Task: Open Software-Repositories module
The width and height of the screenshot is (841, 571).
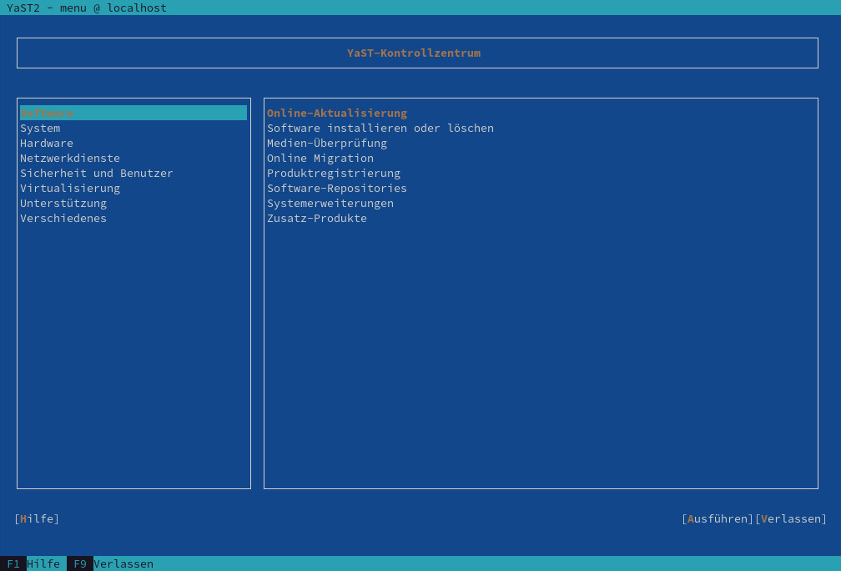Action: click(x=337, y=188)
